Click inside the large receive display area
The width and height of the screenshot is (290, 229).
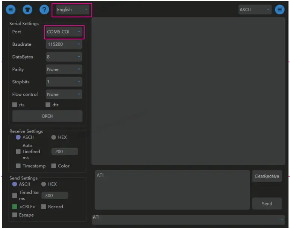(188, 91)
